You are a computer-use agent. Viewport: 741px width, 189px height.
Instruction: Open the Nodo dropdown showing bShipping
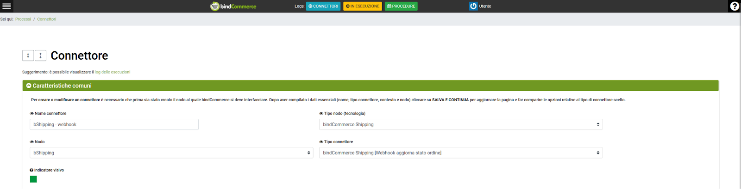tap(171, 153)
